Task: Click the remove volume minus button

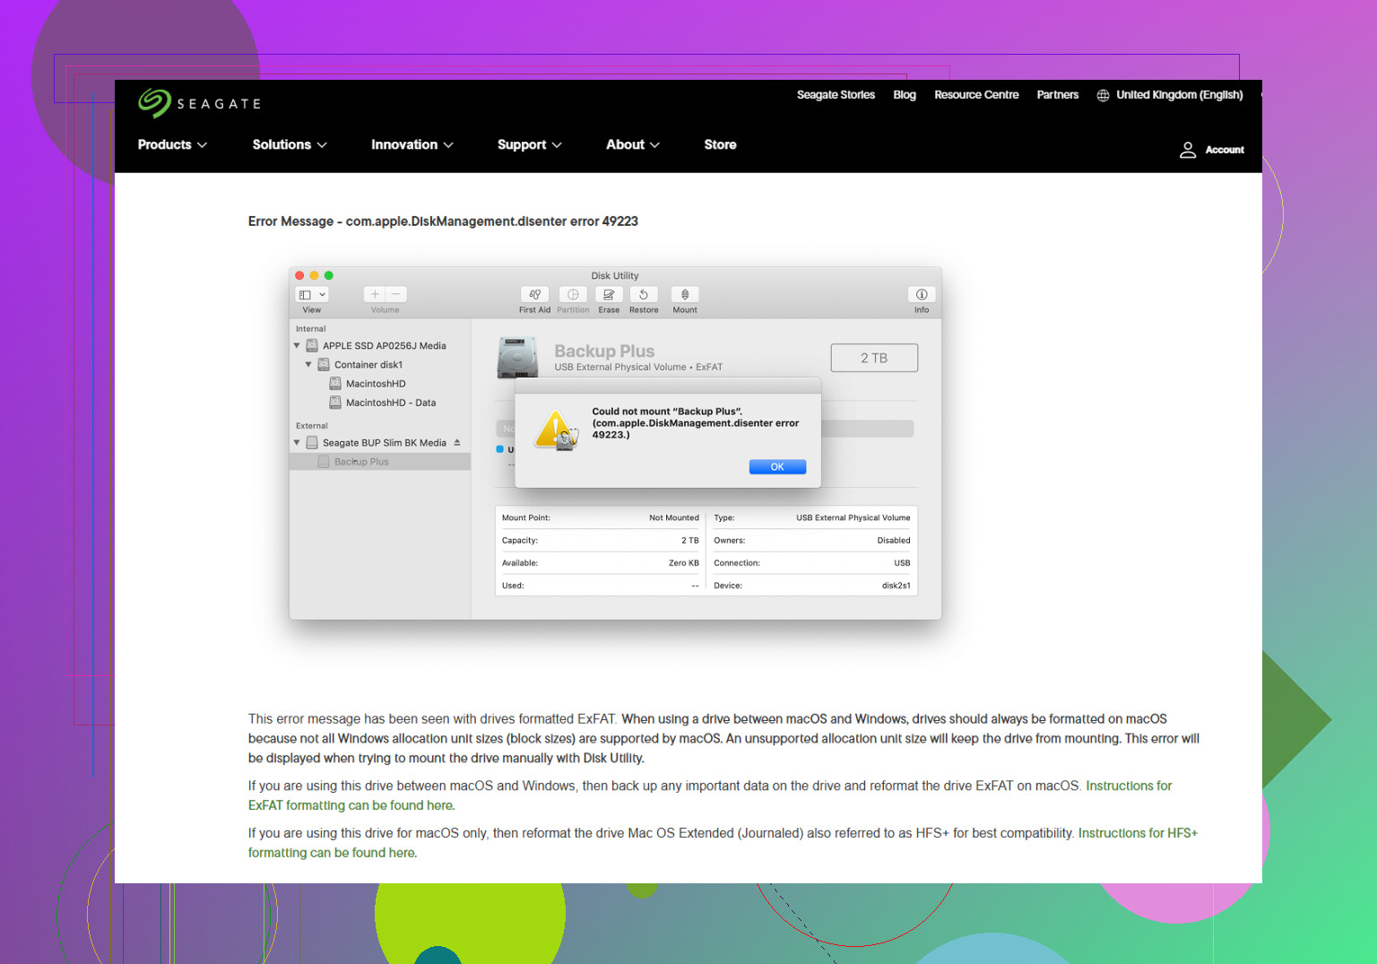Action: pyautogui.click(x=396, y=294)
